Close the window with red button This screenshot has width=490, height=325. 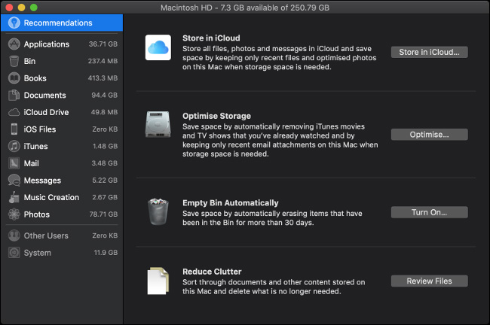(9, 8)
